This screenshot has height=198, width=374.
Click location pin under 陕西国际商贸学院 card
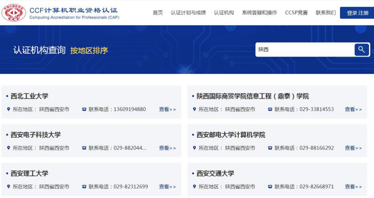(x=194, y=109)
